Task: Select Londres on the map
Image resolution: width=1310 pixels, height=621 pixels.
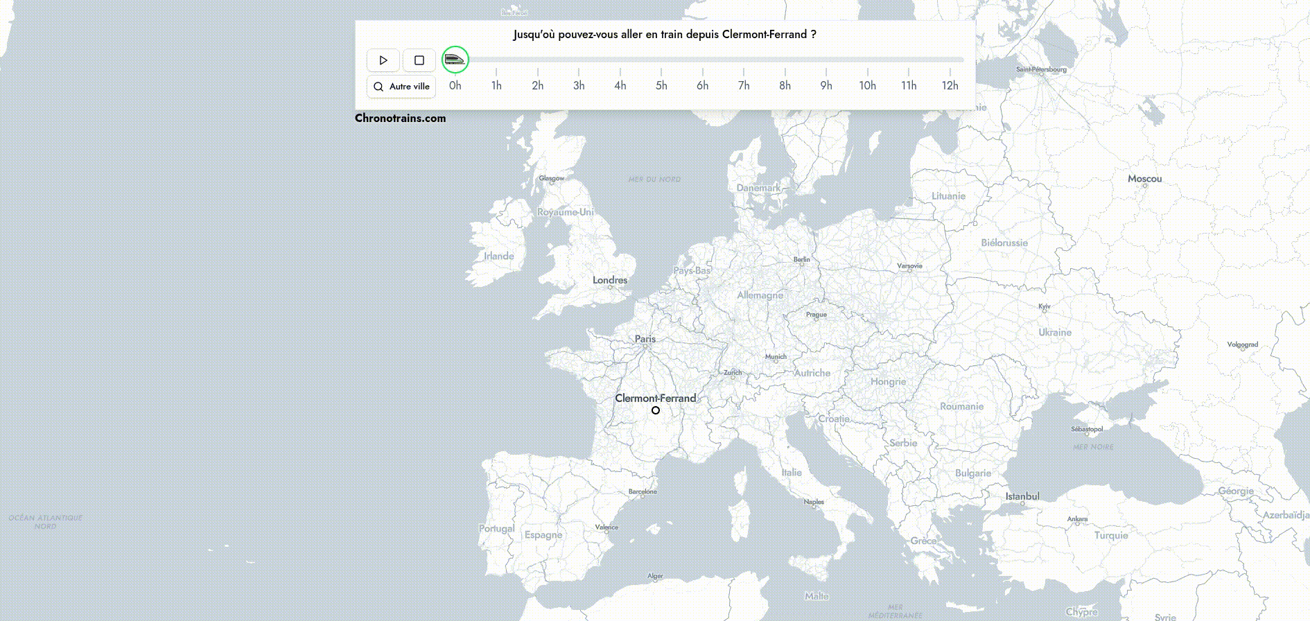Action: click(x=610, y=280)
